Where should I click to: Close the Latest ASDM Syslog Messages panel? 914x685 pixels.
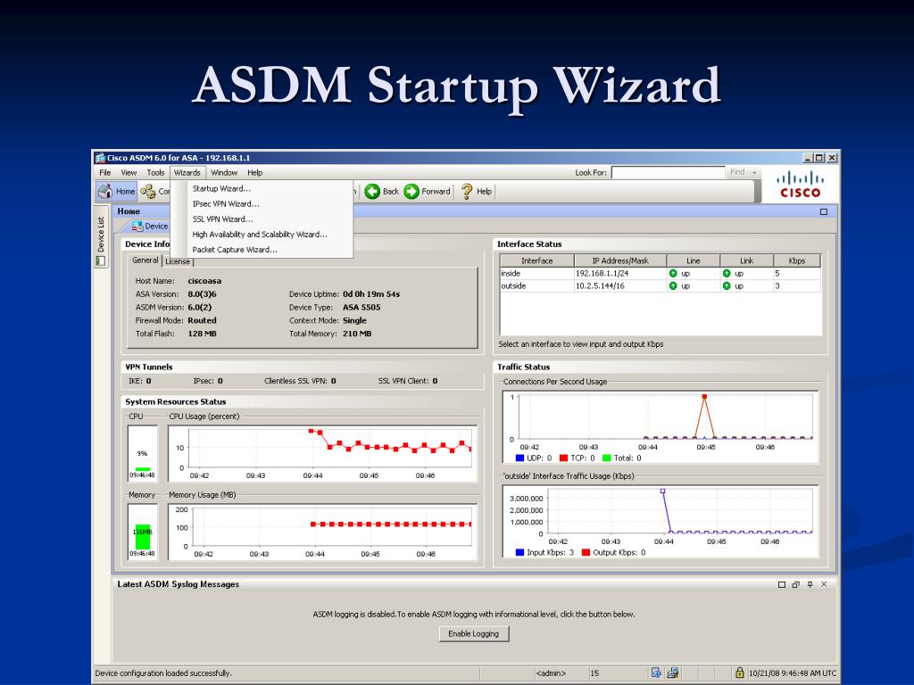coord(824,584)
